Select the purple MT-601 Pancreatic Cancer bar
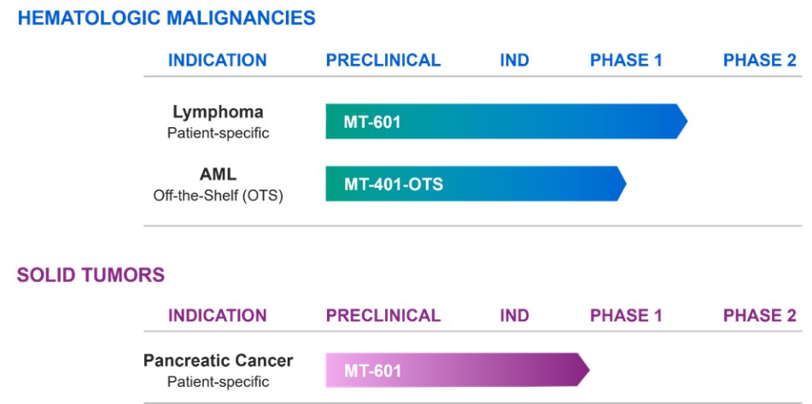Screen dimensions: 812x404 tap(455, 370)
